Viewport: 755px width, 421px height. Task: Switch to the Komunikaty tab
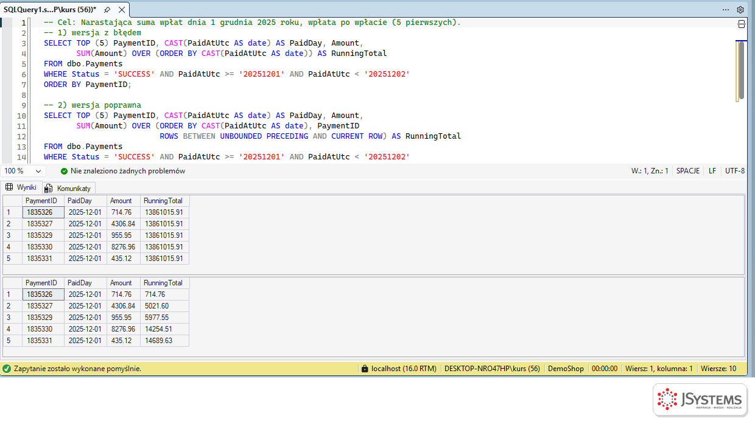pyautogui.click(x=68, y=188)
